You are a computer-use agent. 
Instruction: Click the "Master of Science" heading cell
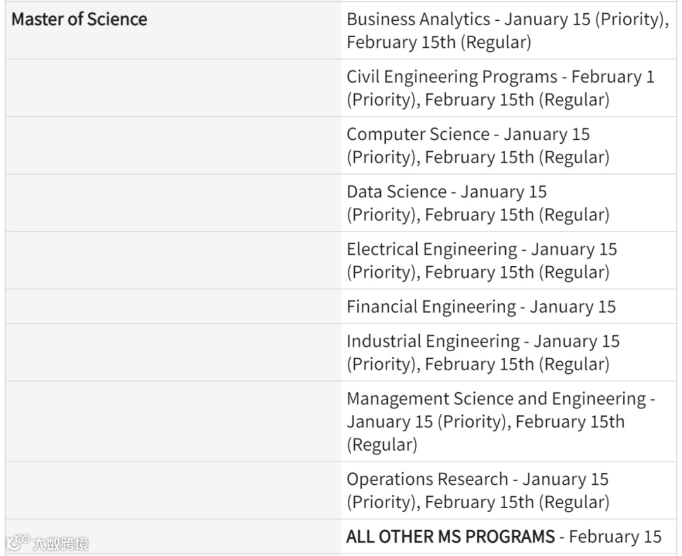80,19
